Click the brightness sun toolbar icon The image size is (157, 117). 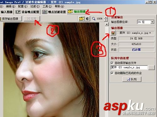point(87,19)
